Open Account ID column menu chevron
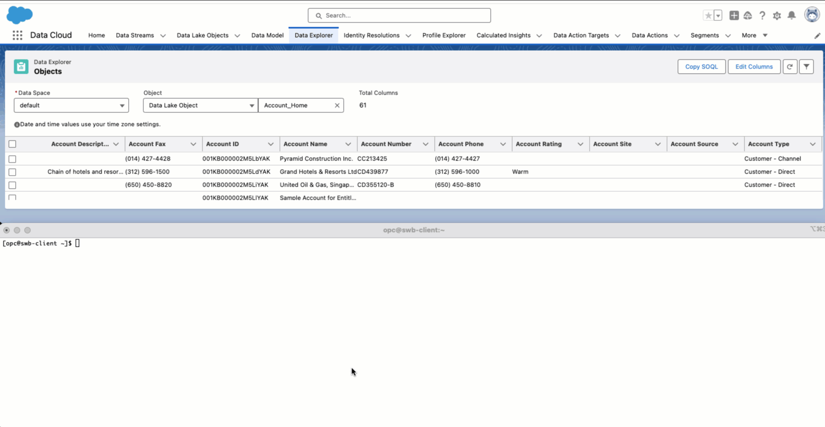The height and width of the screenshot is (427, 825). coord(270,144)
